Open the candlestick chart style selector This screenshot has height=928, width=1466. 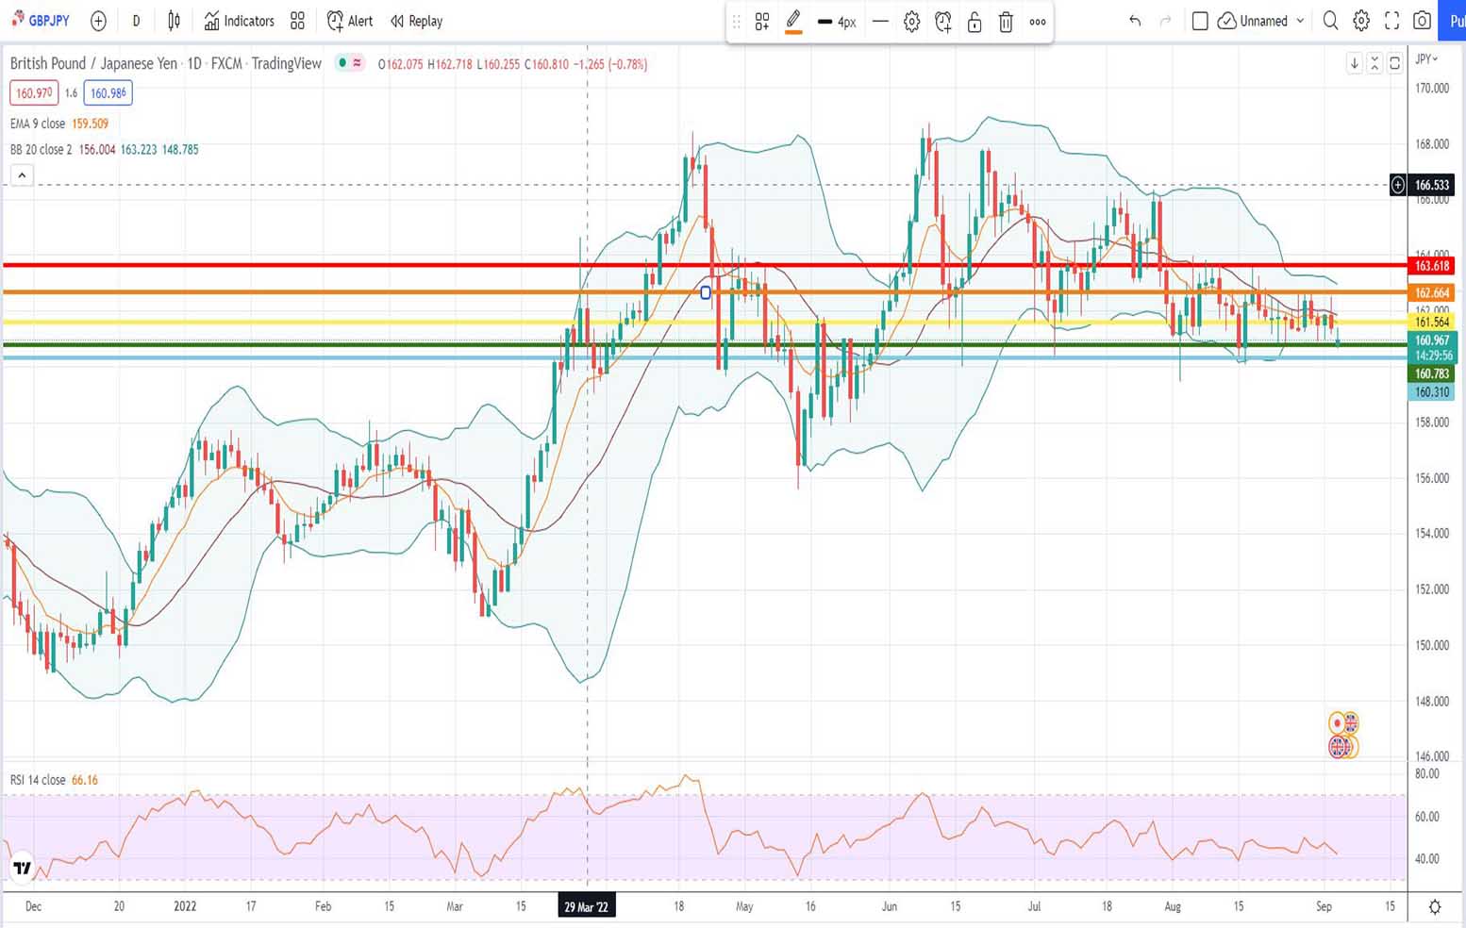tap(174, 21)
